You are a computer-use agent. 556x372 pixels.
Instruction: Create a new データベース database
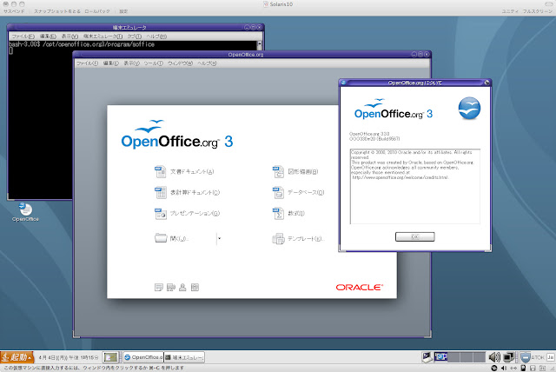coord(298,193)
